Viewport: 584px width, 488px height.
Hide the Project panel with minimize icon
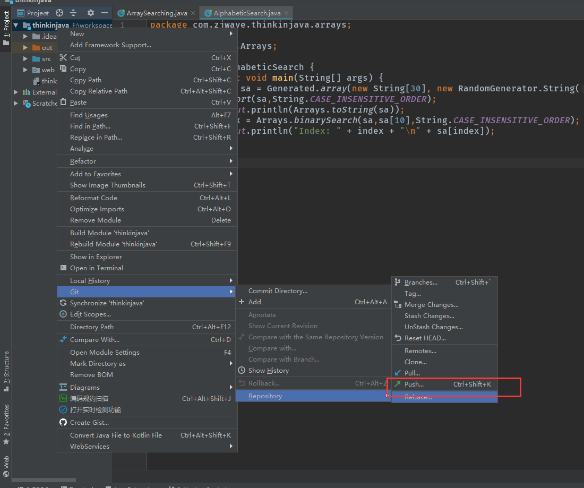pos(105,13)
